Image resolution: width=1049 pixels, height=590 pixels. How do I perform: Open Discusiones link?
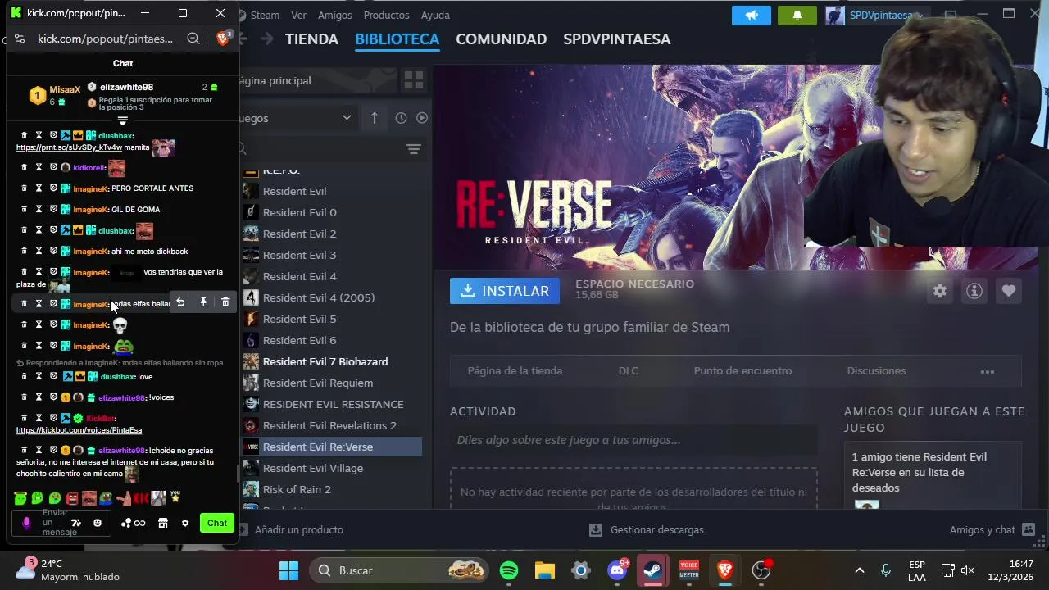(876, 370)
